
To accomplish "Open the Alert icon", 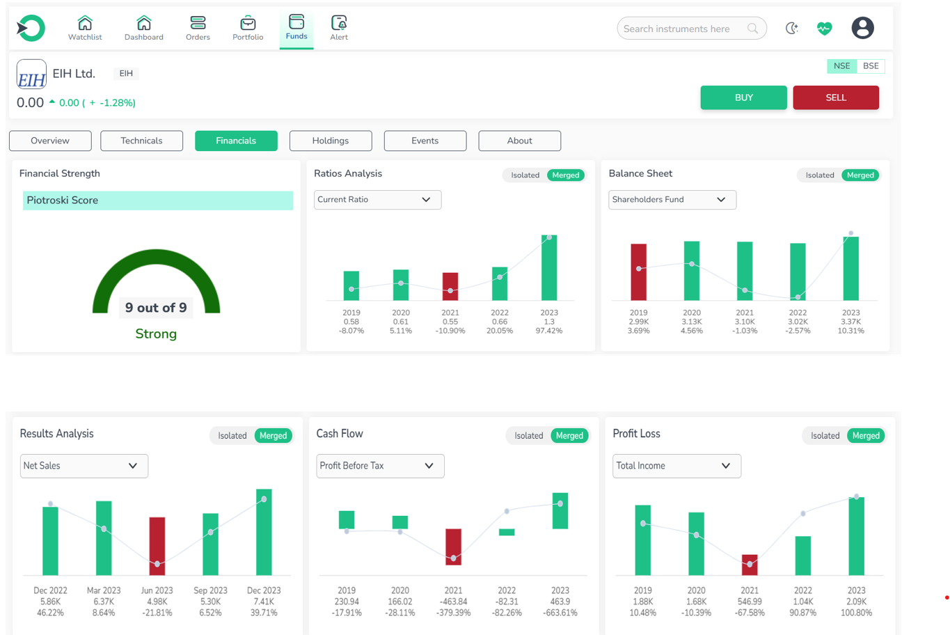I will [339, 22].
